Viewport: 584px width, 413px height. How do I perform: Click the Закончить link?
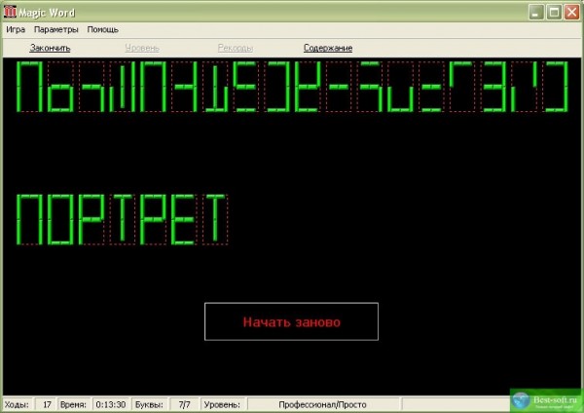click(x=50, y=48)
